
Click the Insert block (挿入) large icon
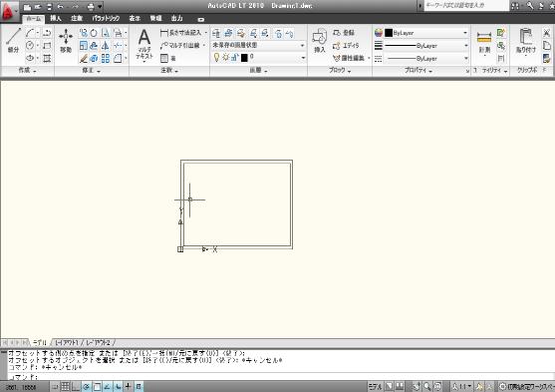coord(319,41)
